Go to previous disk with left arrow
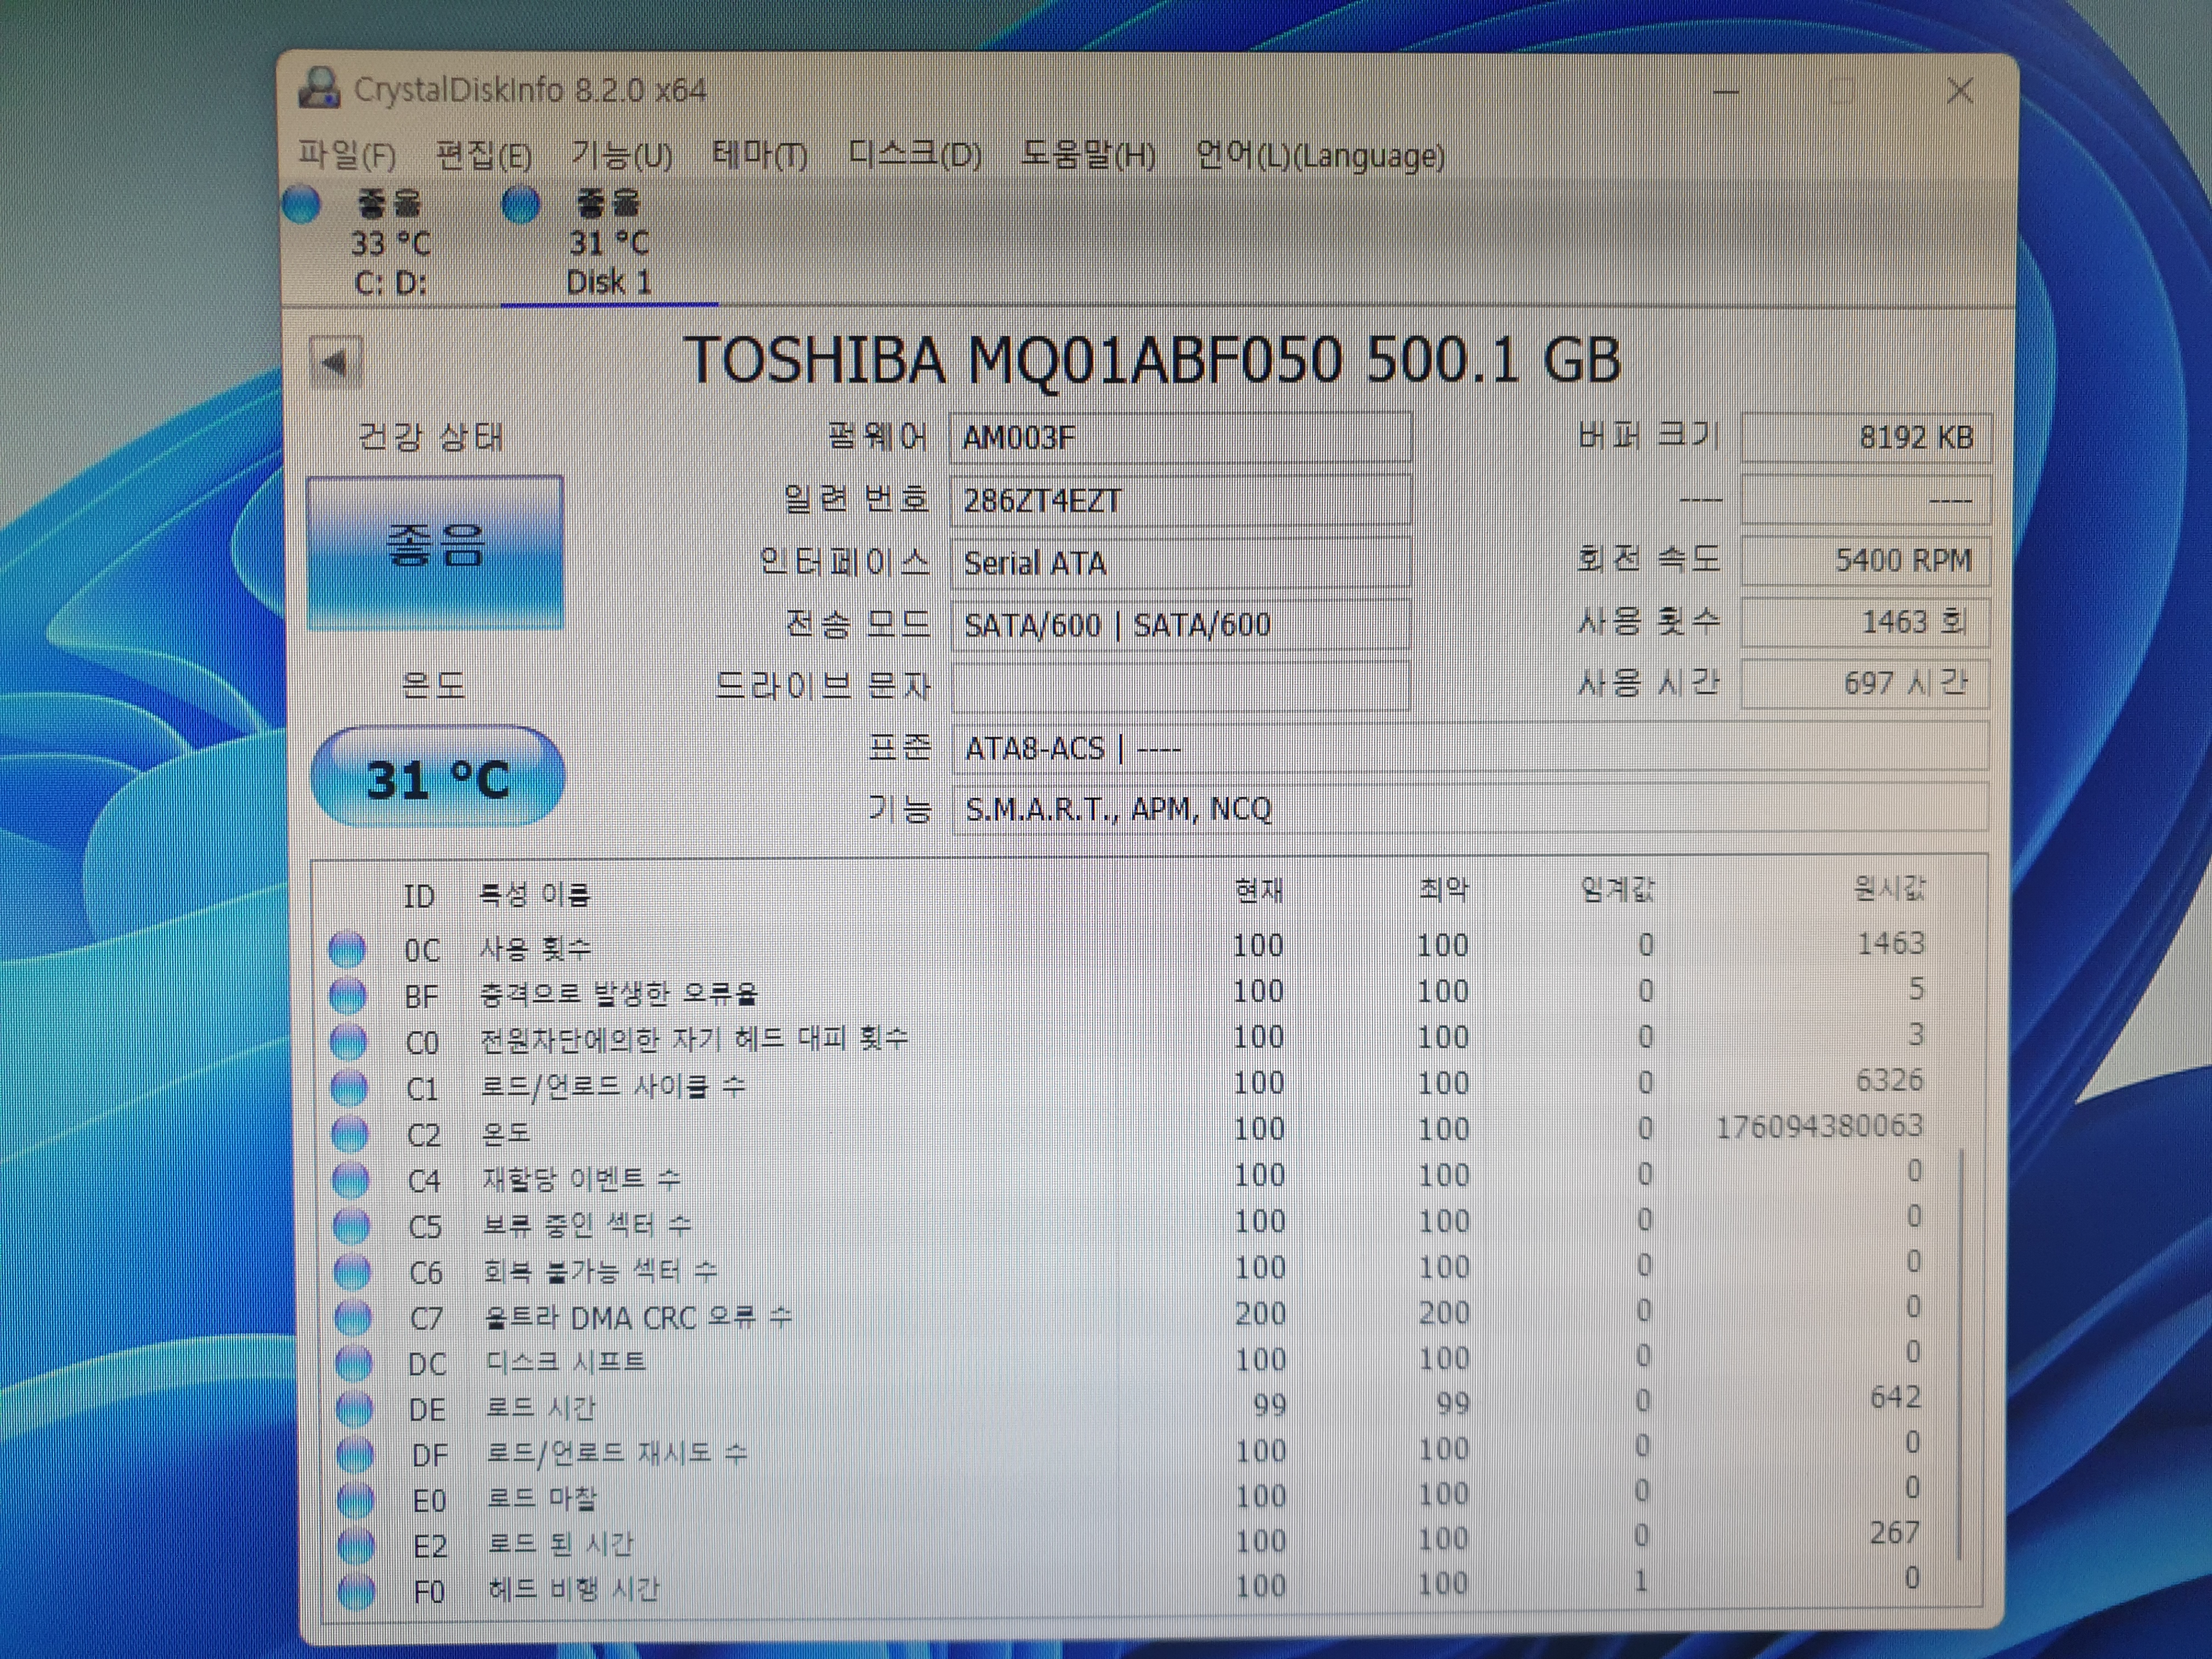The width and height of the screenshot is (2212, 1659). click(x=336, y=362)
